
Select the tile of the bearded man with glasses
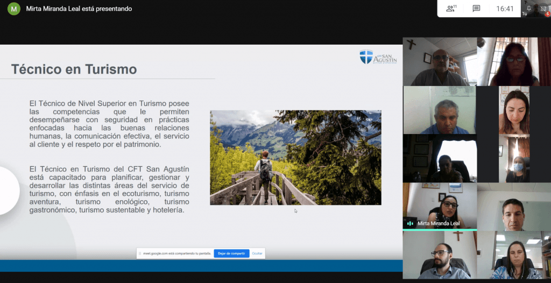pyautogui.click(x=440, y=255)
